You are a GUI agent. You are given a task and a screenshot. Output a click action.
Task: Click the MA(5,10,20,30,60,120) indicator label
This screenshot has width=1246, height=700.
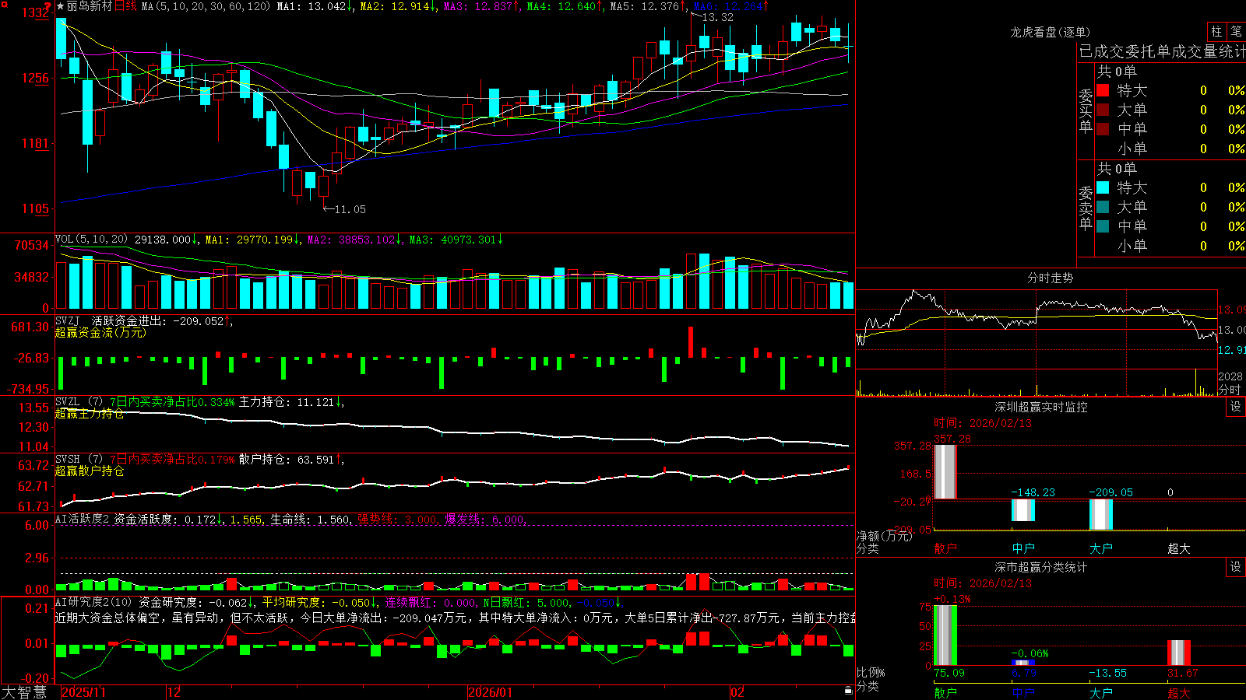click(206, 6)
